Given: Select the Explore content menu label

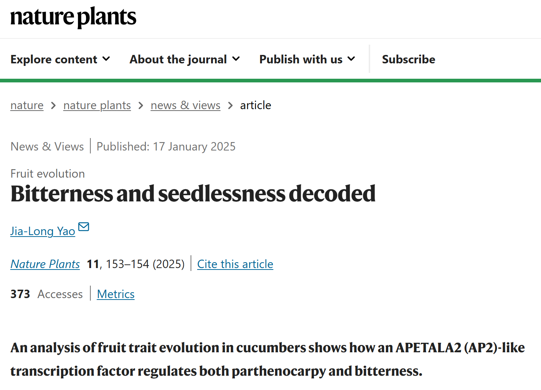Looking at the screenshot, I should click(x=54, y=59).
